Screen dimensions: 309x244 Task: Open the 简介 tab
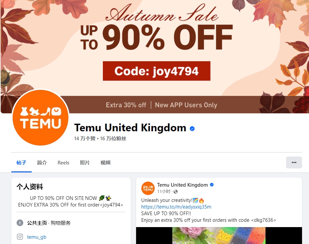[42, 163]
